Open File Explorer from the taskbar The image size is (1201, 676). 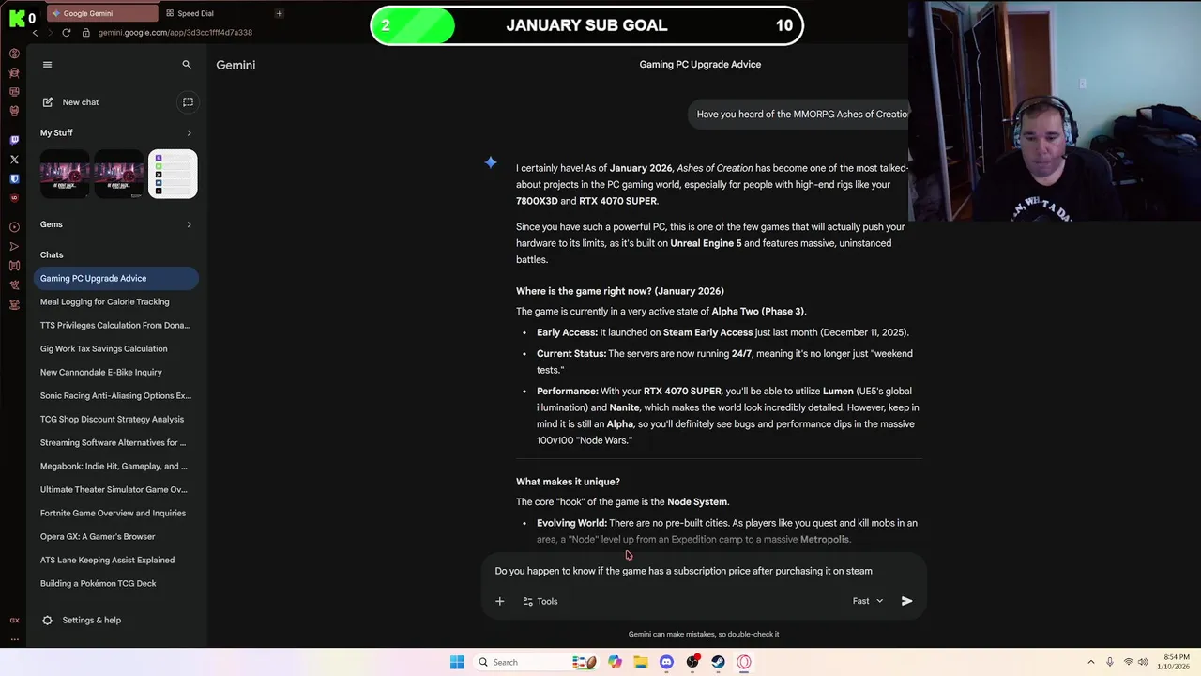point(640,662)
